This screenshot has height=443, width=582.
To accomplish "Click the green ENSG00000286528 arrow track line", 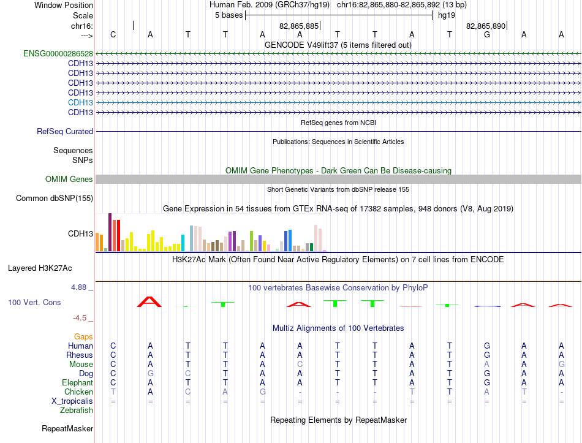I will tap(338, 54).
